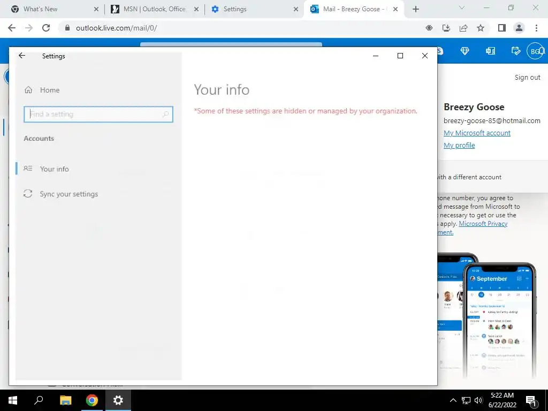Open File Explorer from taskbar

[65, 400]
